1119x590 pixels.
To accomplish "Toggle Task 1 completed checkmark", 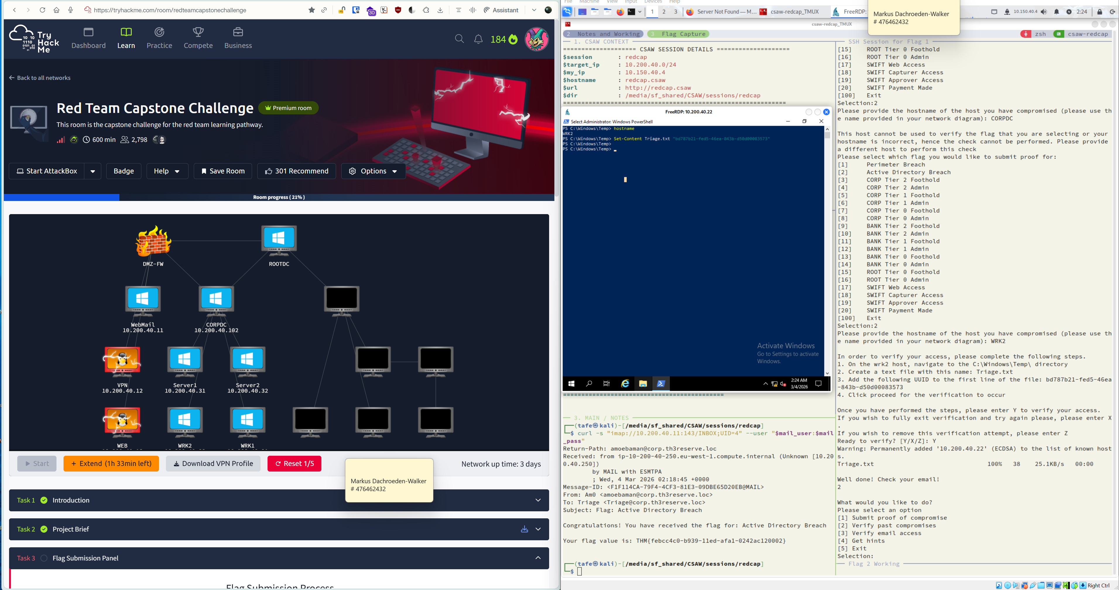I will pos(44,500).
